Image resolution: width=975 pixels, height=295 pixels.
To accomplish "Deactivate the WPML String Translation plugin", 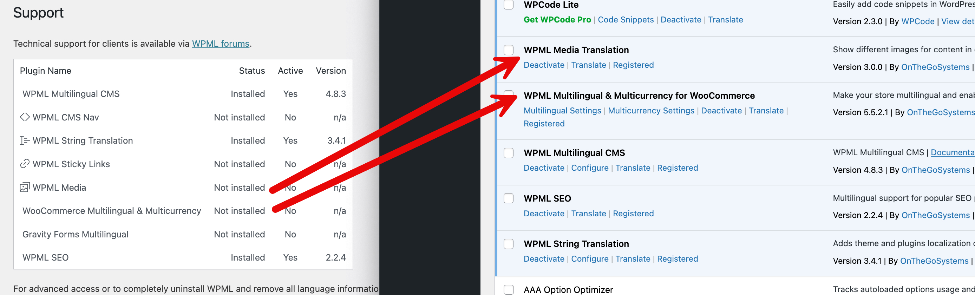I will 544,259.
